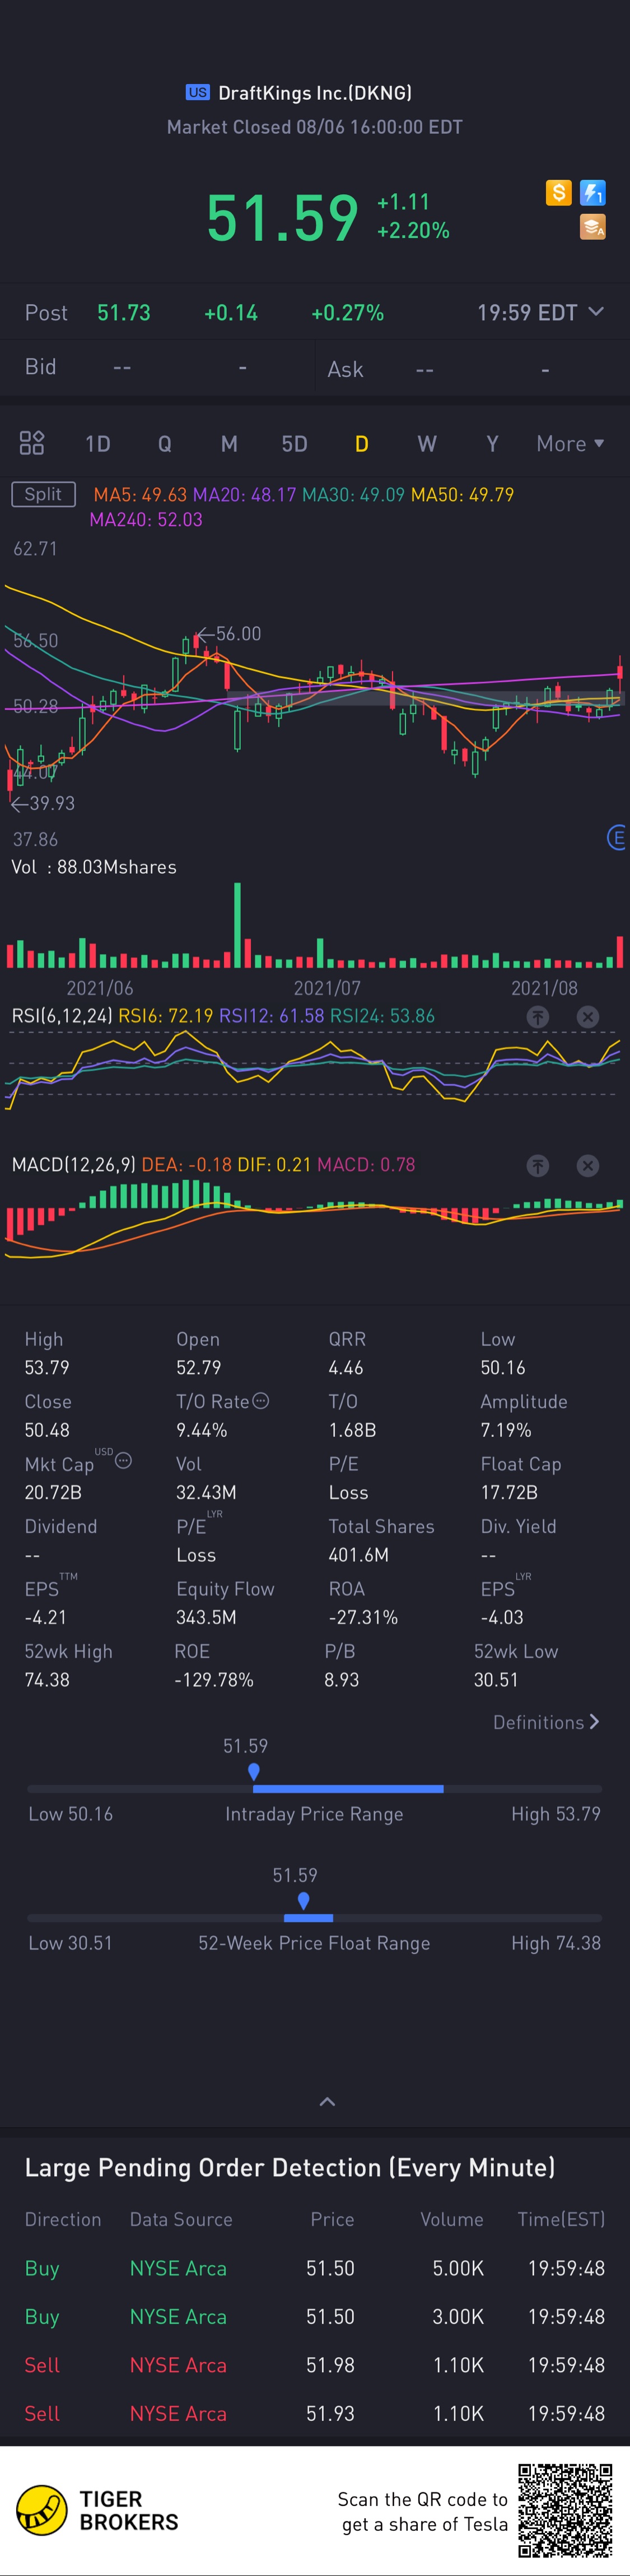Tap the Vol 88.03Mshares label
630x2576 pixels.
94,867
